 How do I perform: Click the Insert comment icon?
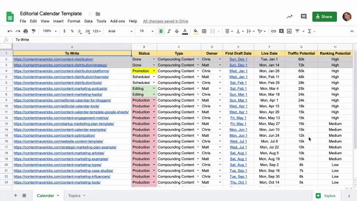tap(281, 31)
